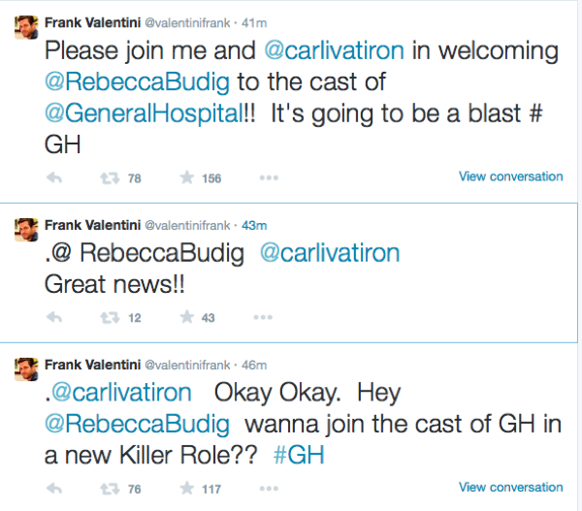Screen dimensions: 582x511
Task: View conversation for the 46m tweet
Action: 510,487
